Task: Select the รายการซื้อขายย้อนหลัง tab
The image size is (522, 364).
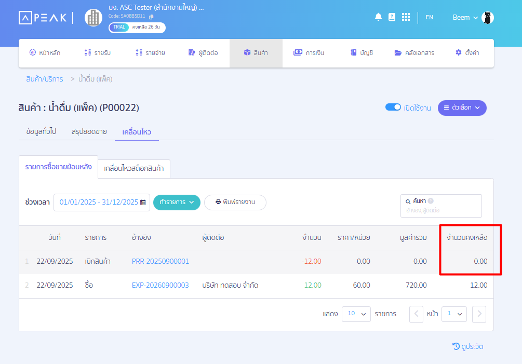Action: [58, 167]
